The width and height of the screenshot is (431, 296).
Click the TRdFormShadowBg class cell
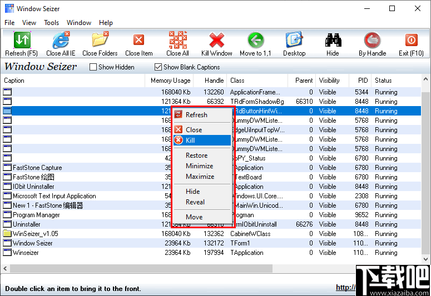(x=257, y=102)
